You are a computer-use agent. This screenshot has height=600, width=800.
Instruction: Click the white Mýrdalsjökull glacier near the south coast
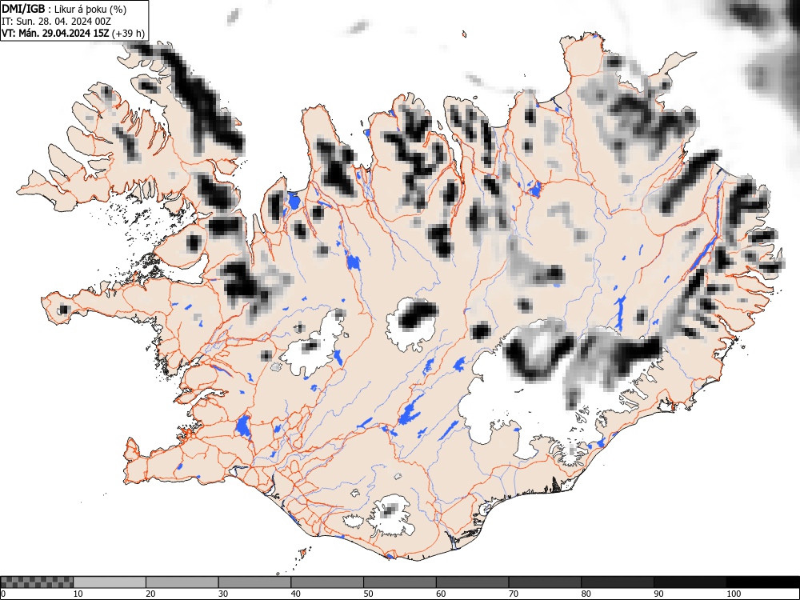point(390,514)
